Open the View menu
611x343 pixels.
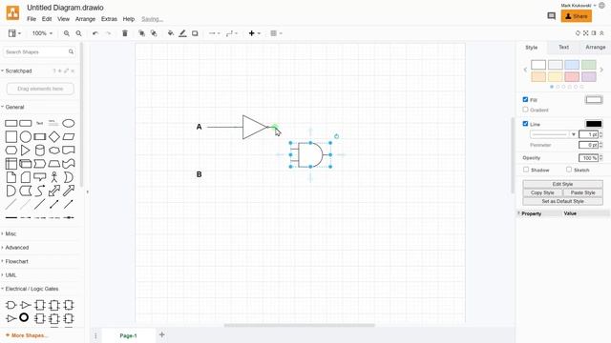click(x=63, y=19)
